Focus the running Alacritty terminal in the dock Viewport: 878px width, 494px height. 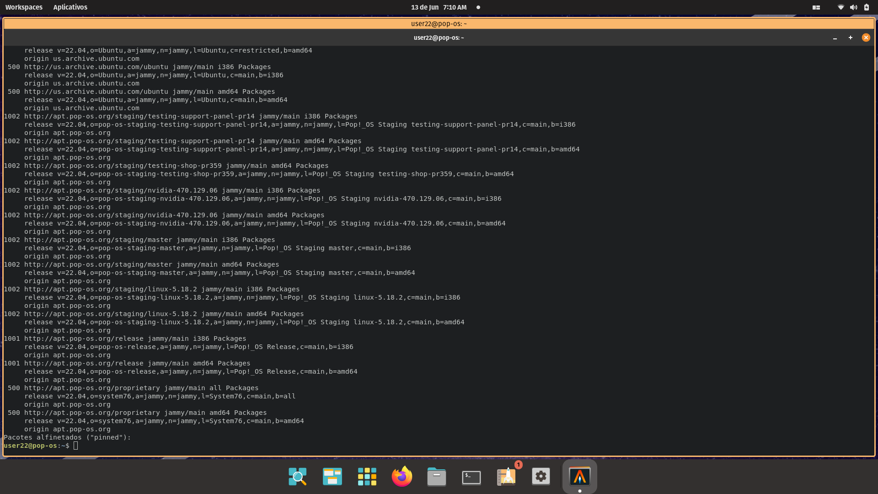point(579,476)
